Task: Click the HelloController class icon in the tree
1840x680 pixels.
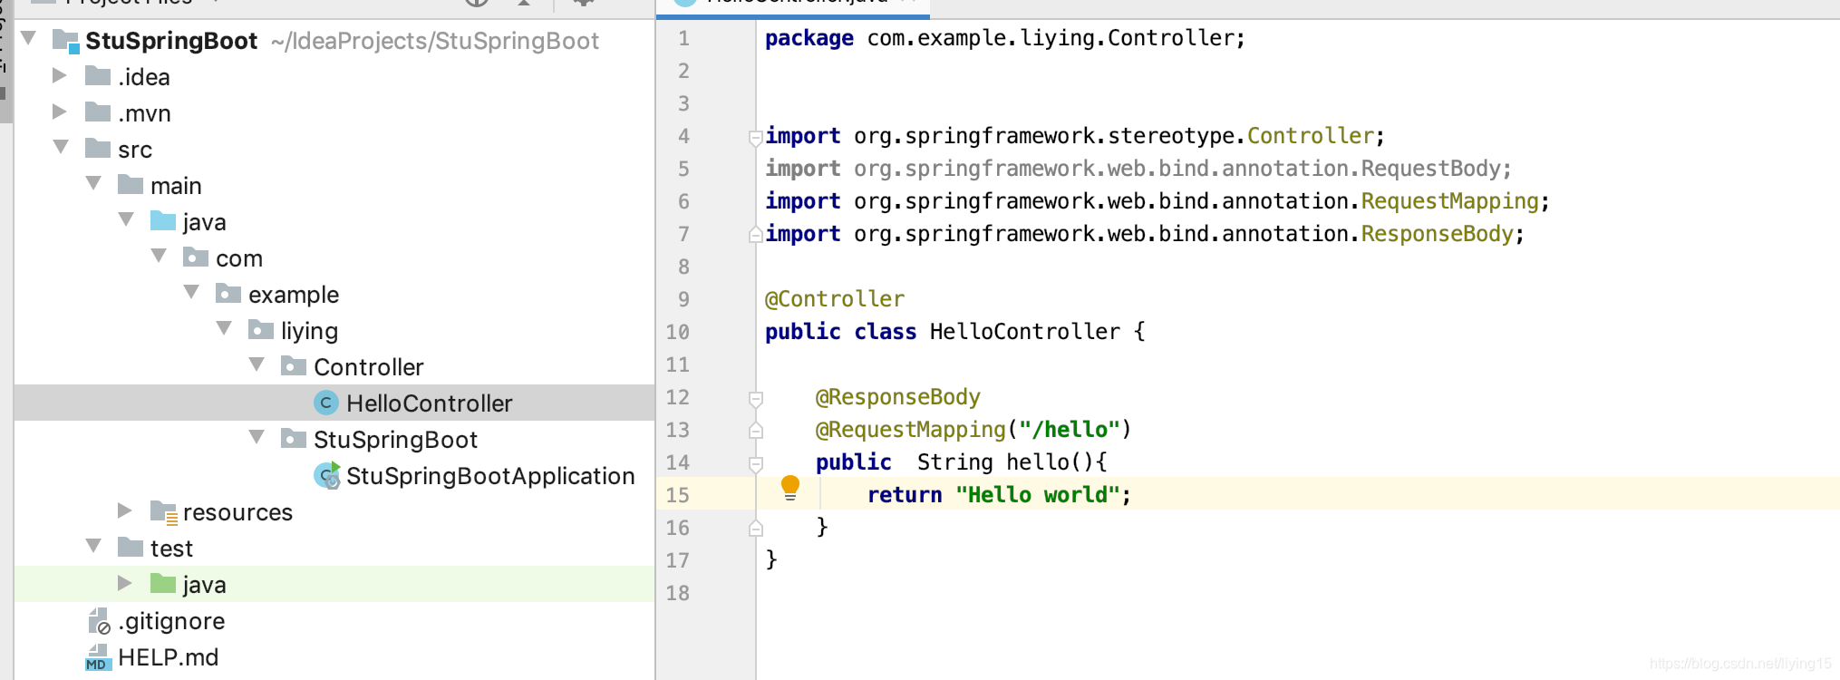Action: (x=326, y=403)
